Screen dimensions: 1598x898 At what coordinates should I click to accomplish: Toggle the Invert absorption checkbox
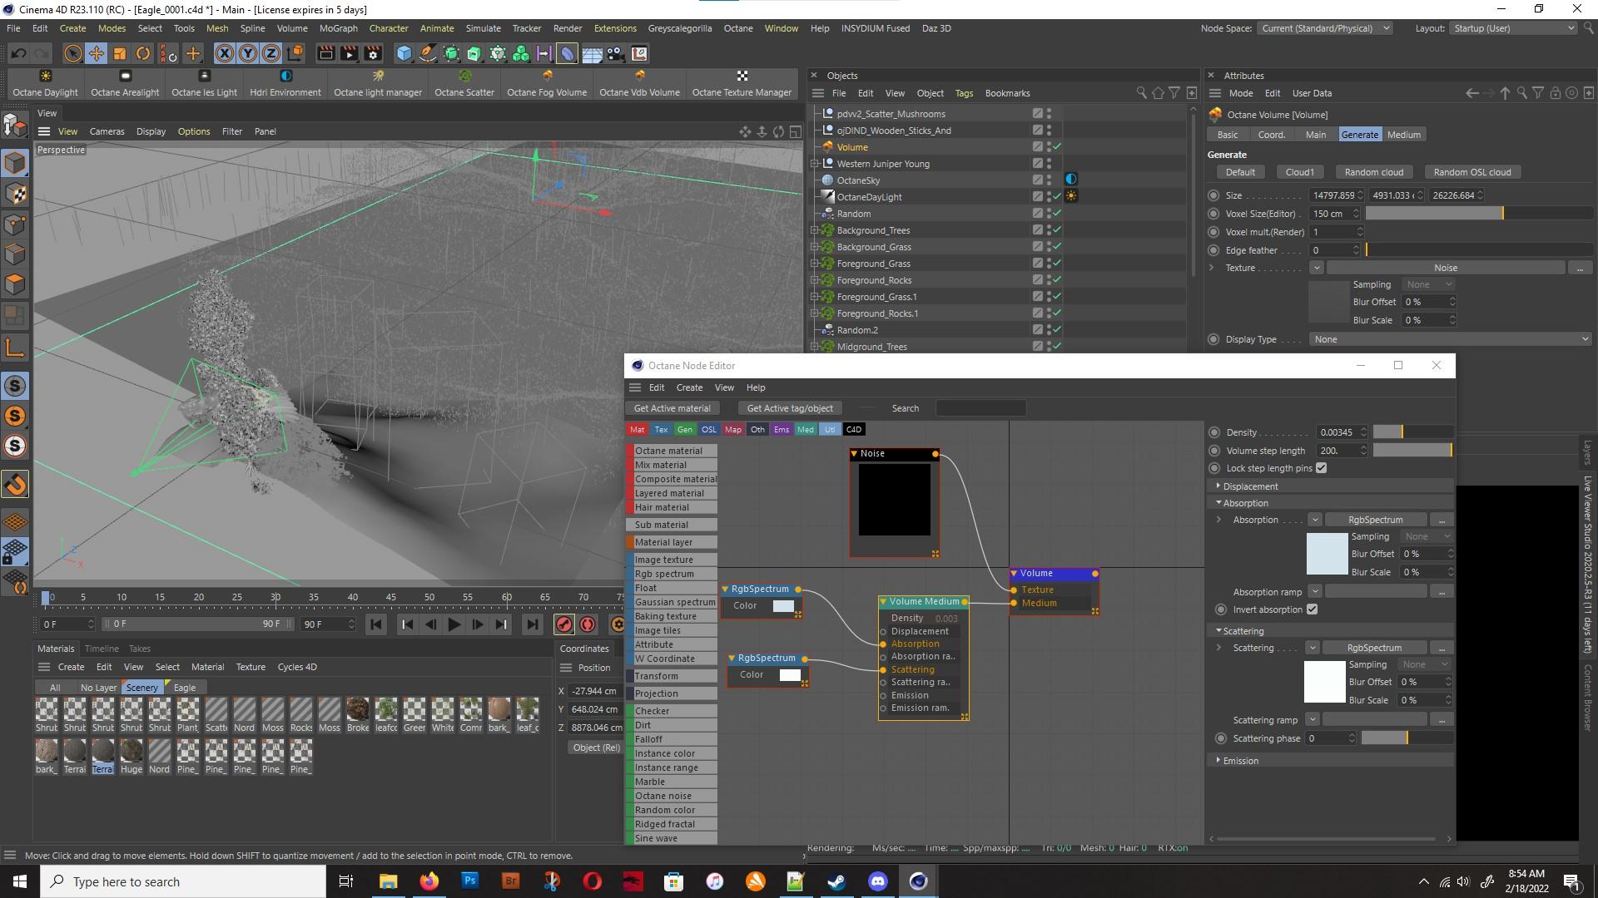(1312, 609)
